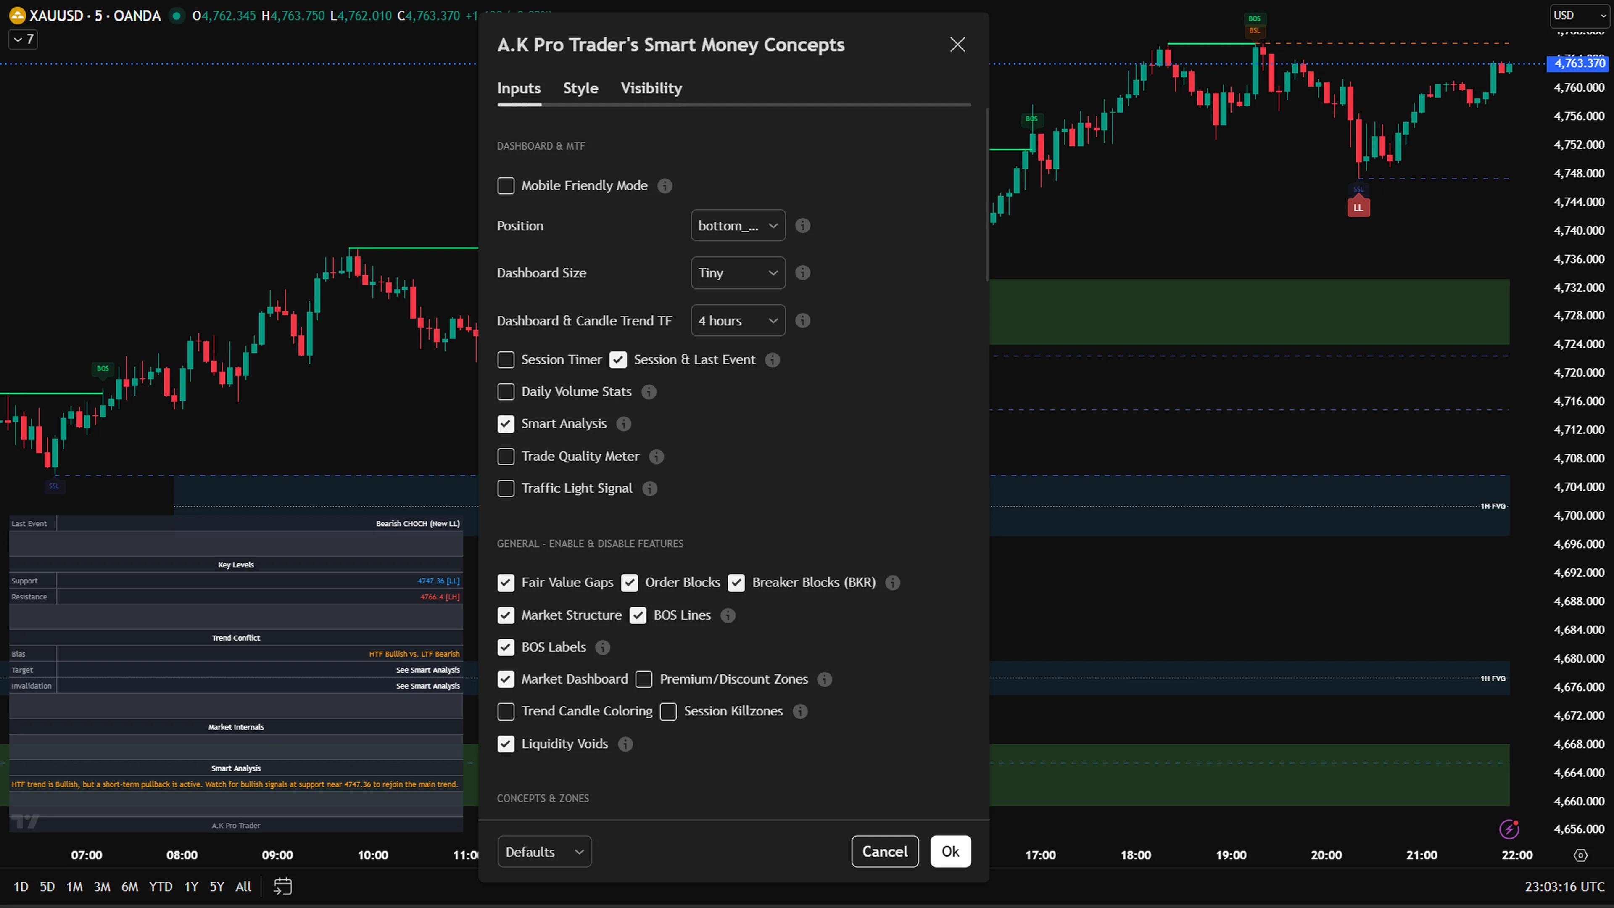Uncheck the Fair Value Gaps checkbox
This screenshot has height=908, width=1614.
pyautogui.click(x=506, y=582)
